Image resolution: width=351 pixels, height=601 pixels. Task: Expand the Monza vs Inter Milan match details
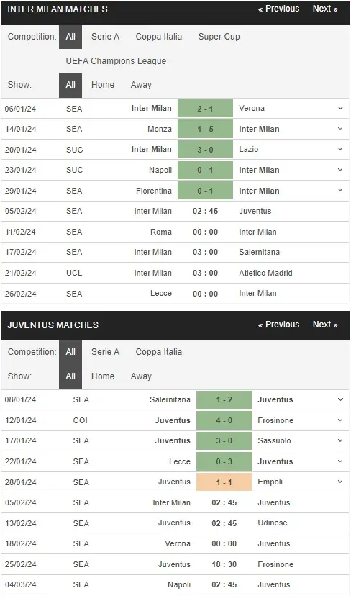tap(340, 129)
